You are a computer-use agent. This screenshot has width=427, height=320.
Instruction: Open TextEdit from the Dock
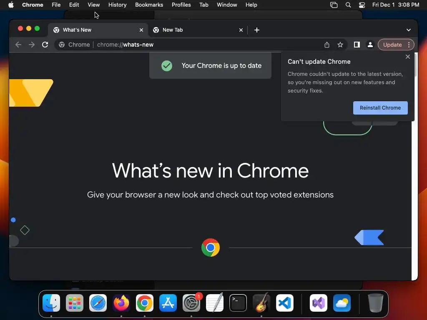(215, 303)
